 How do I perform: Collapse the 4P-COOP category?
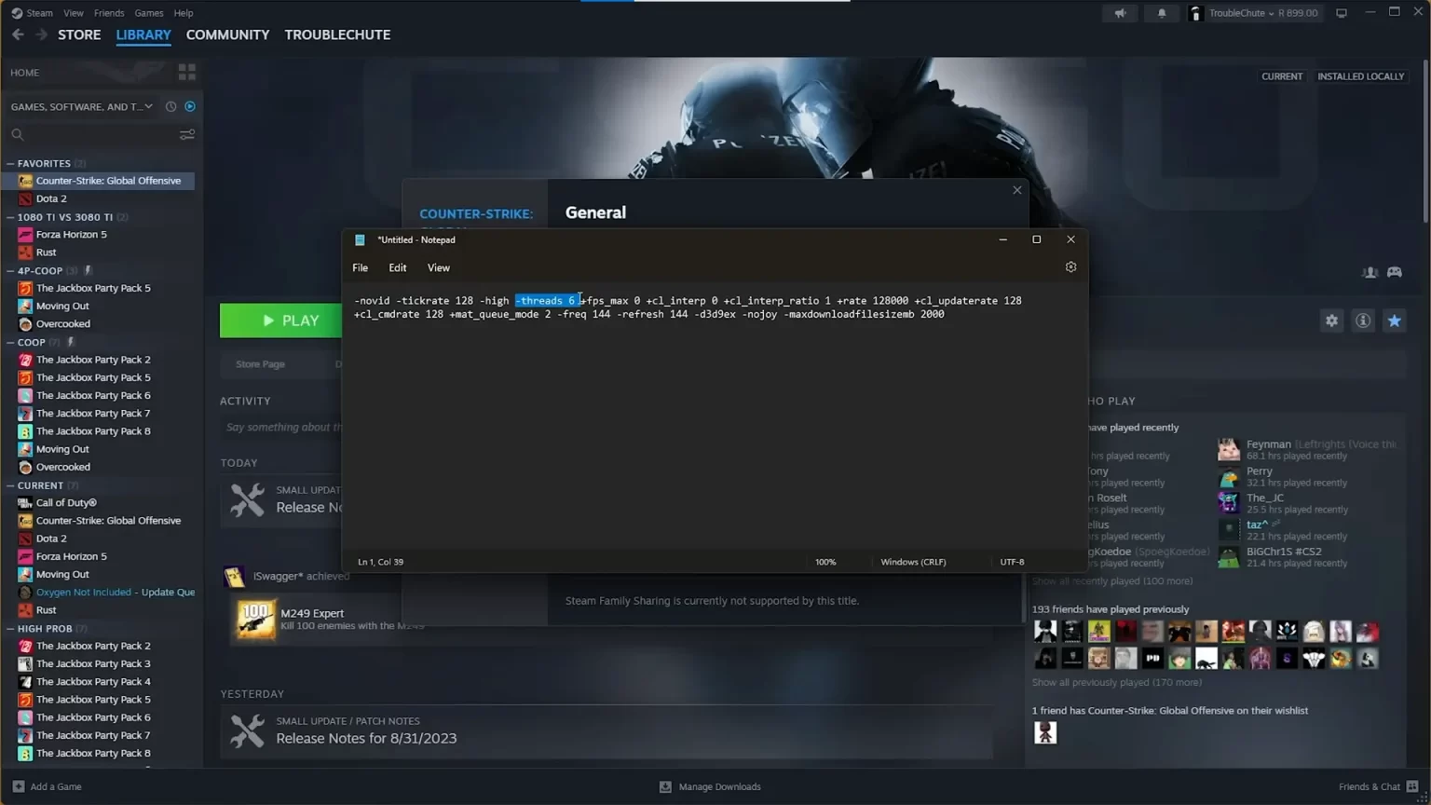[10, 271]
